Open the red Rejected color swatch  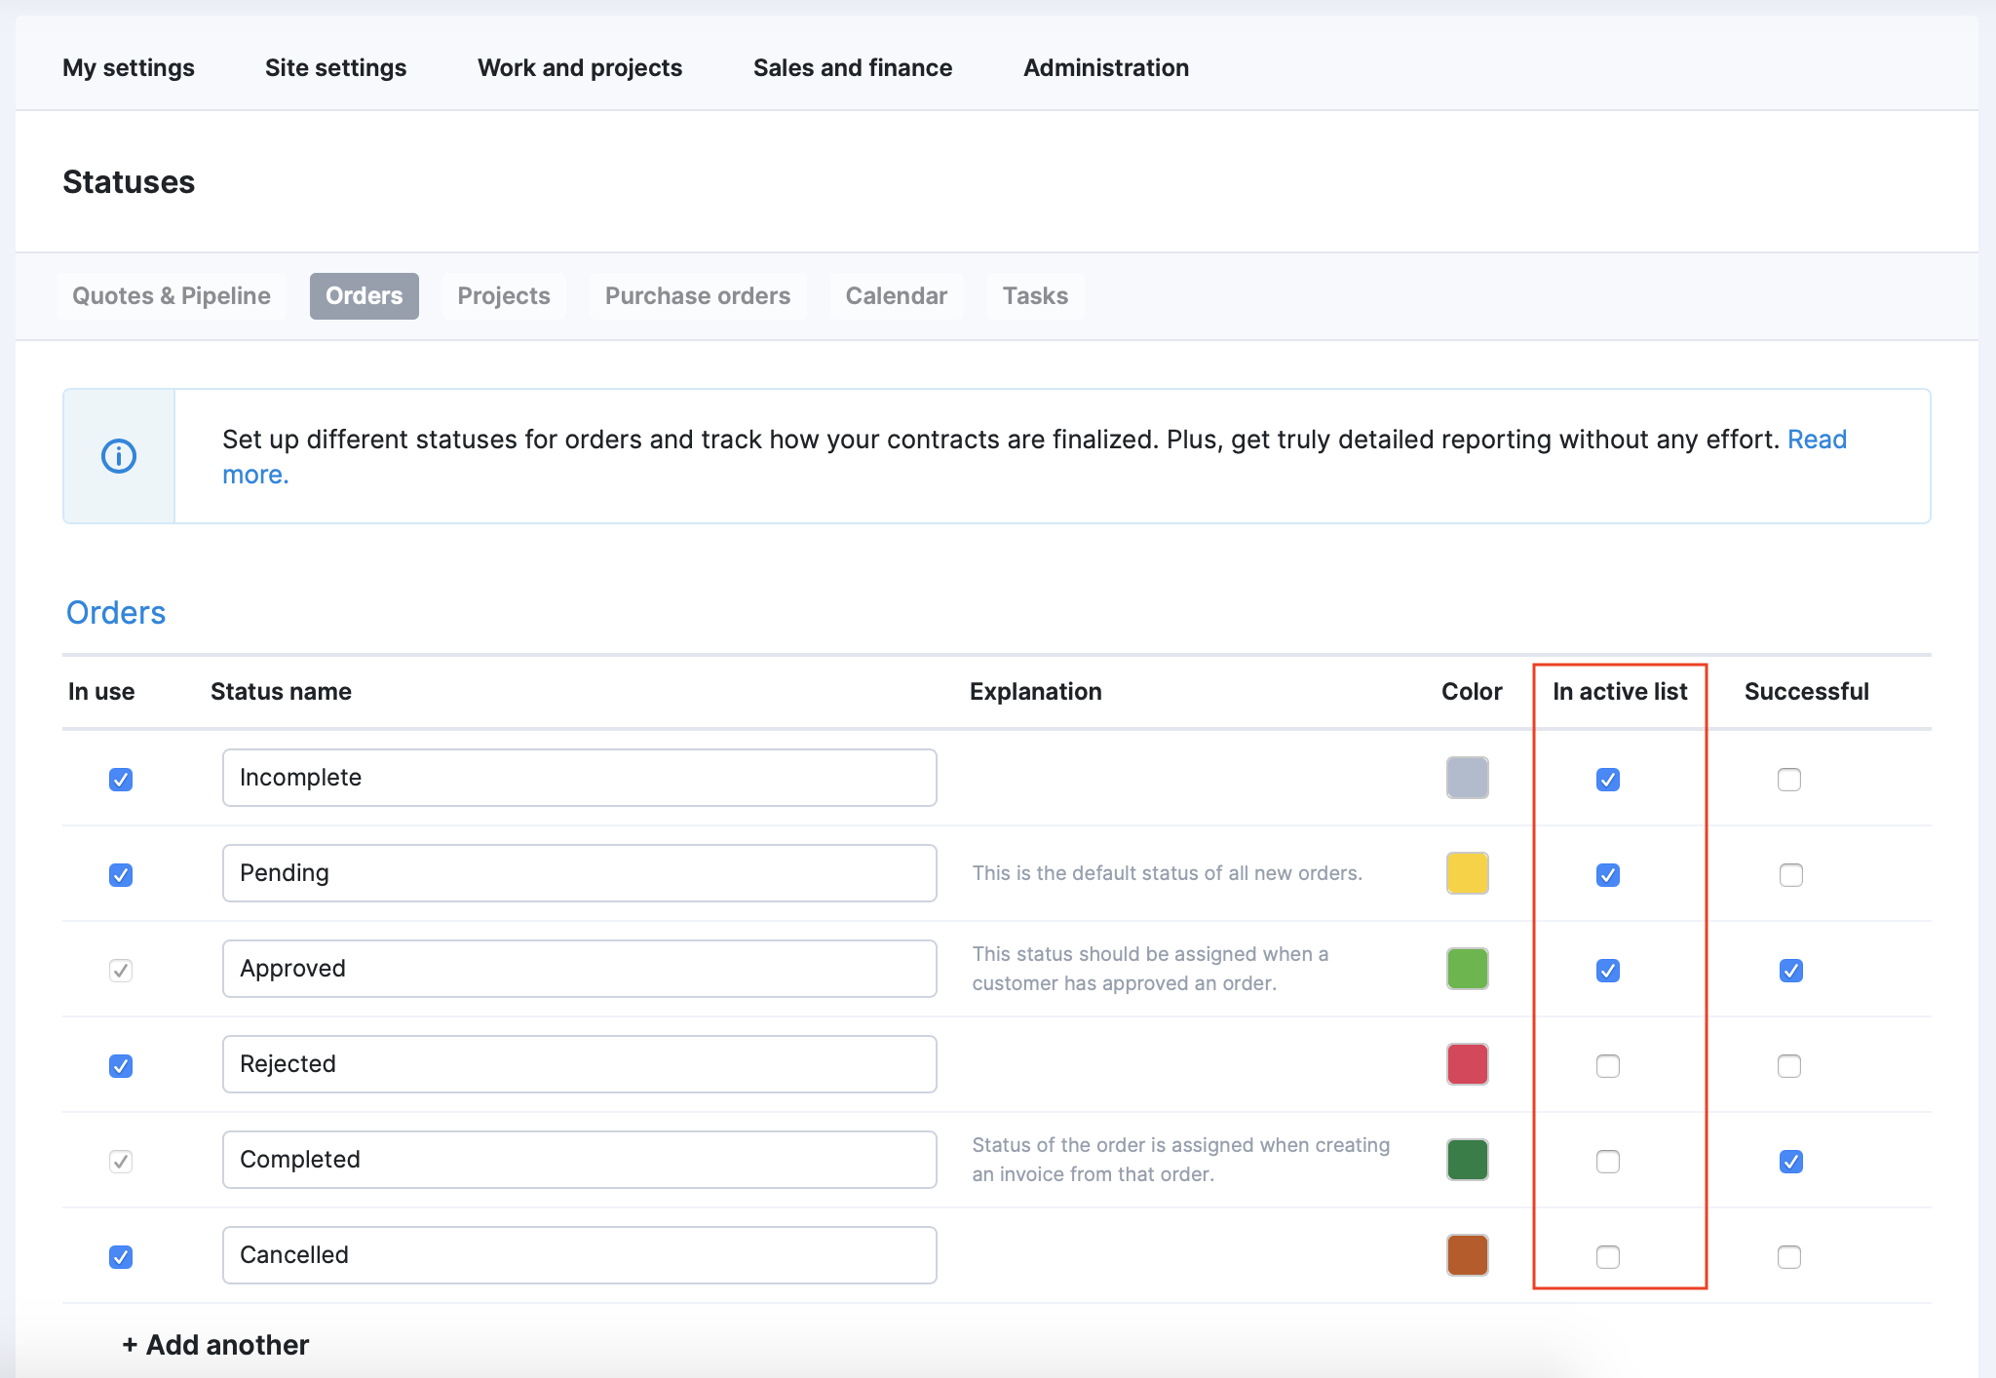click(1467, 1064)
